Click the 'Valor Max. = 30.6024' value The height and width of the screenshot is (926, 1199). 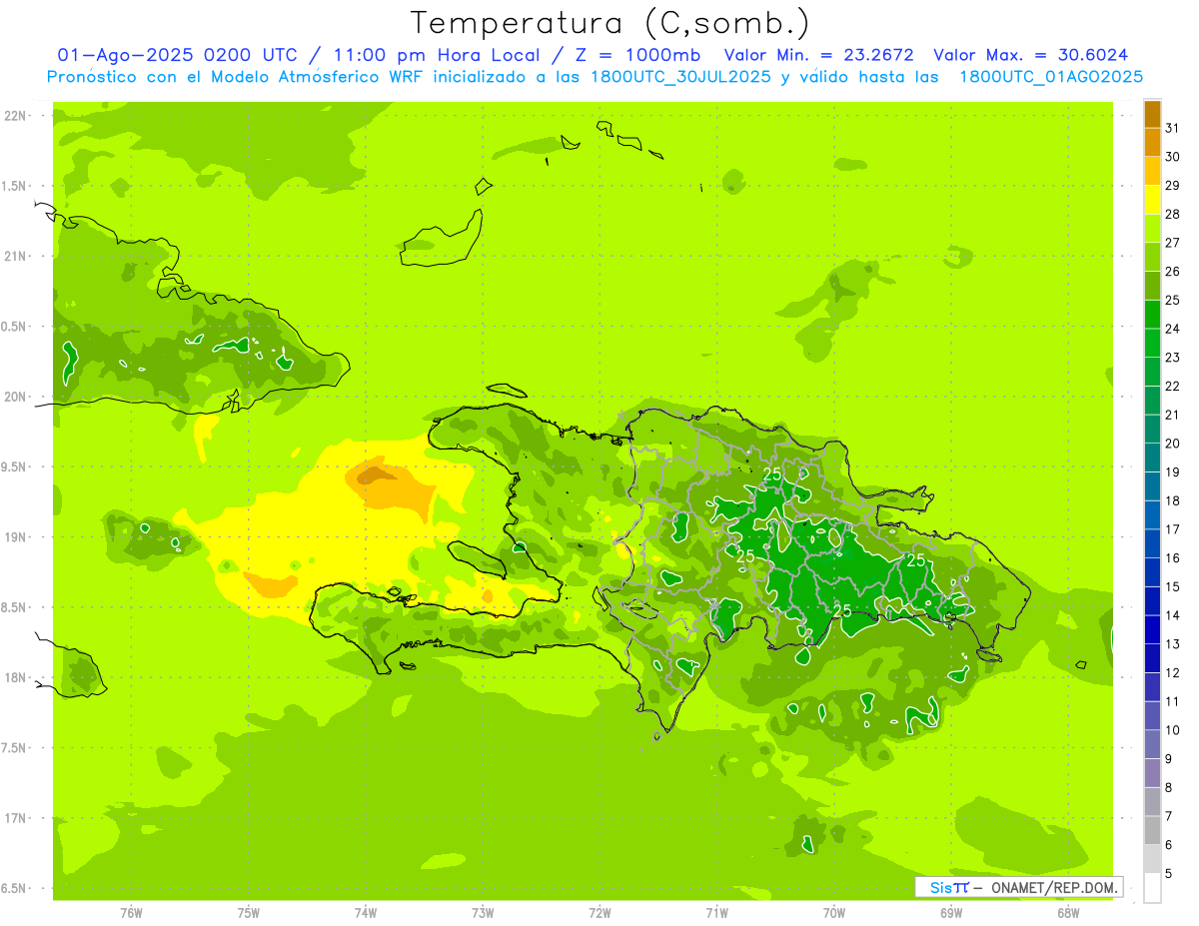[x=1030, y=55]
